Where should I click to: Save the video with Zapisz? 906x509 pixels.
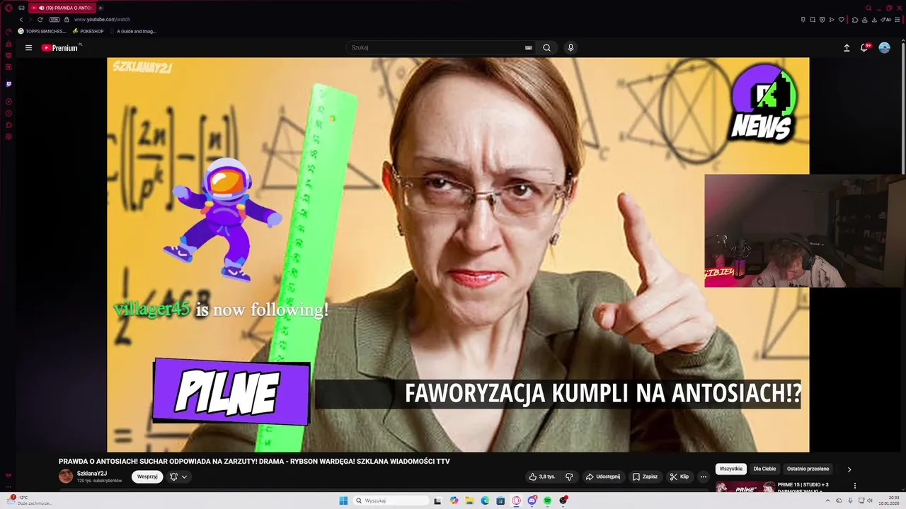tap(645, 476)
